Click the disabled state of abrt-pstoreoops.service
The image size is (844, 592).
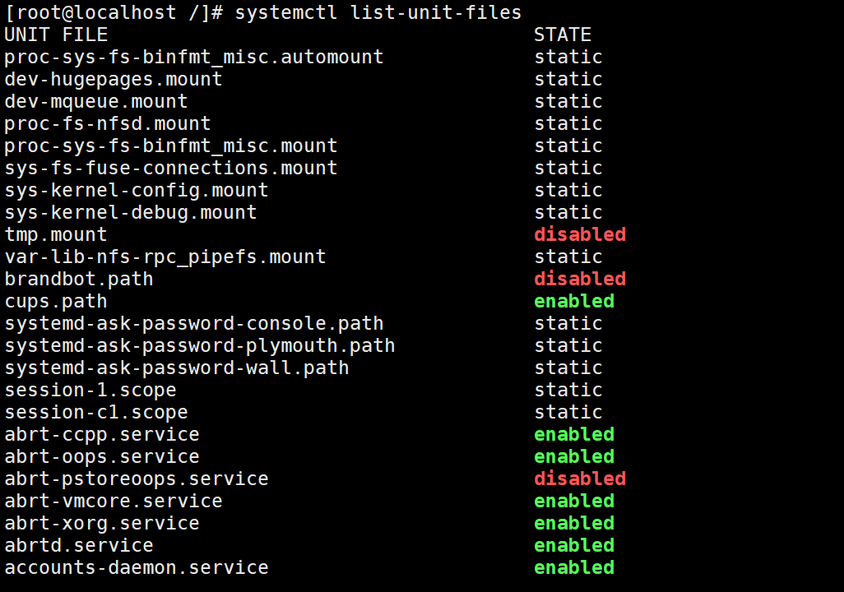pyautogui.click(x=580, y=479)
